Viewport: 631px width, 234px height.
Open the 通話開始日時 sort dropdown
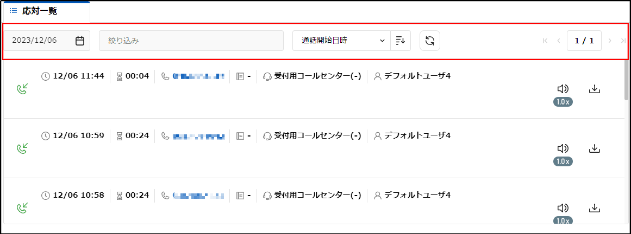342,41
